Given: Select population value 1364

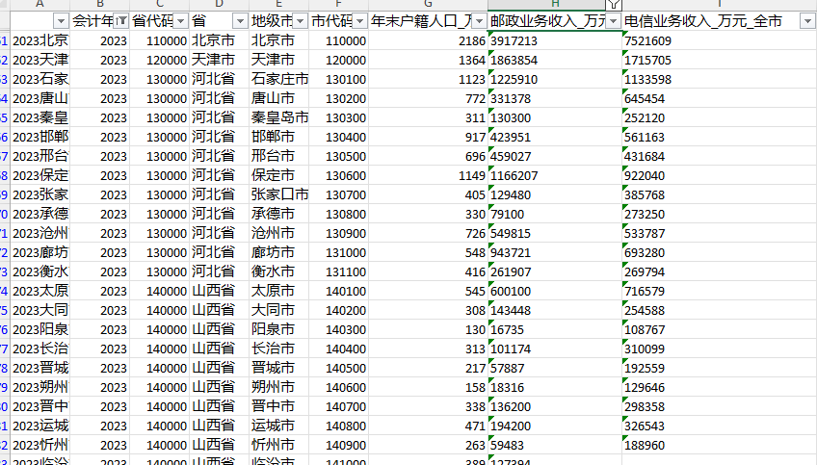Looking at the screenshot, I should pos(429,60).
